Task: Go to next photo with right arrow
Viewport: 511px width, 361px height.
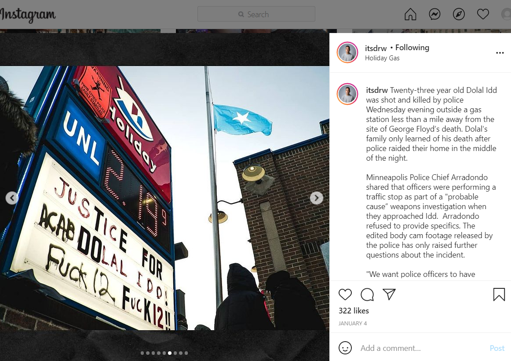Action: 317,198
